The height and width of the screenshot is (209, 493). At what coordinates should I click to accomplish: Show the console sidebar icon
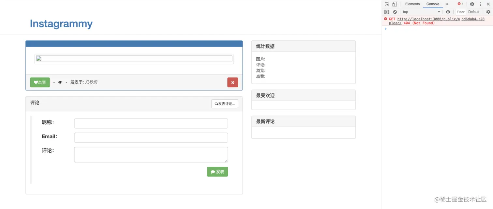click(x=387, y=12)
